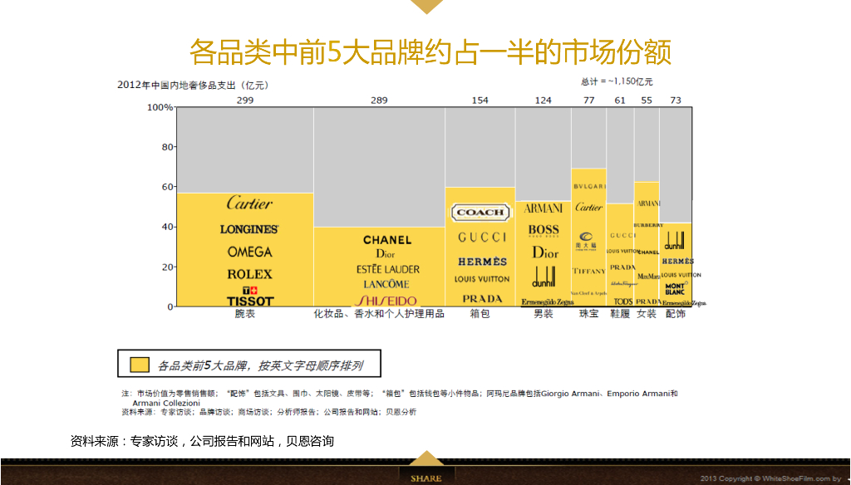851x485 pixels.
Task: Open the SHARE link in the footer
Action: [x=425, y=478]
